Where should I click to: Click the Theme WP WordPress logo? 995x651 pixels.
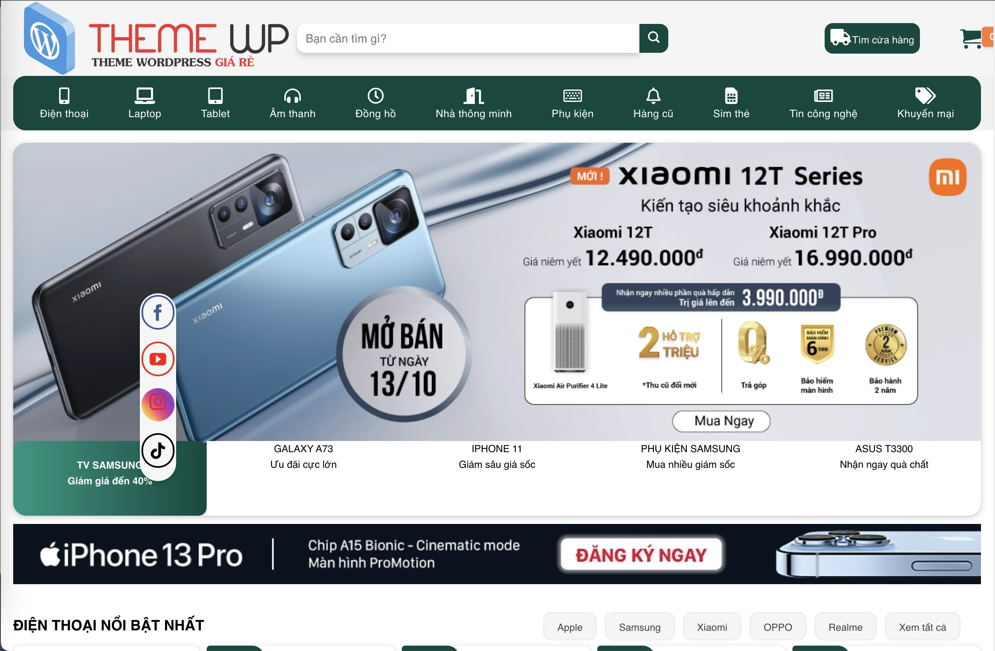click(x=156, y=38)
